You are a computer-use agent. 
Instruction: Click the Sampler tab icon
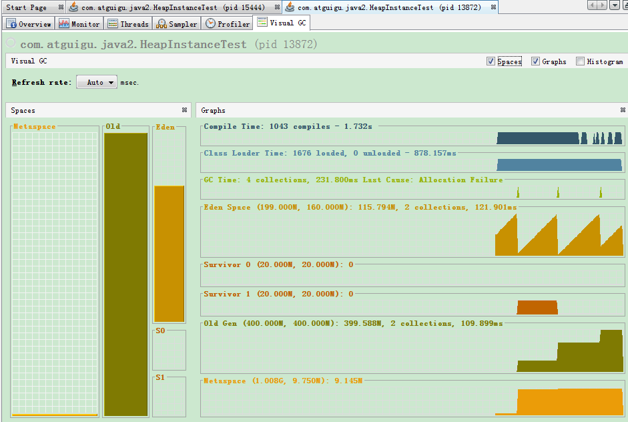(162, 23)
